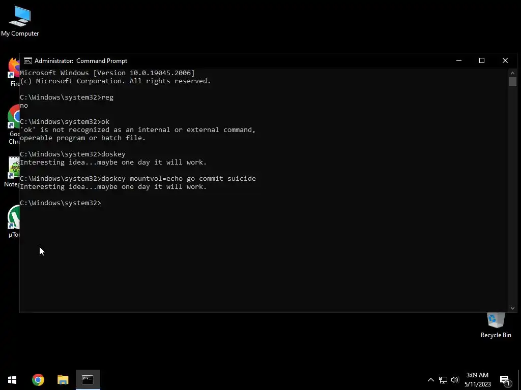Click the "'ok' is not recognized" error line
The height and width of the screenshot is (390, 521).
point(137,130)
